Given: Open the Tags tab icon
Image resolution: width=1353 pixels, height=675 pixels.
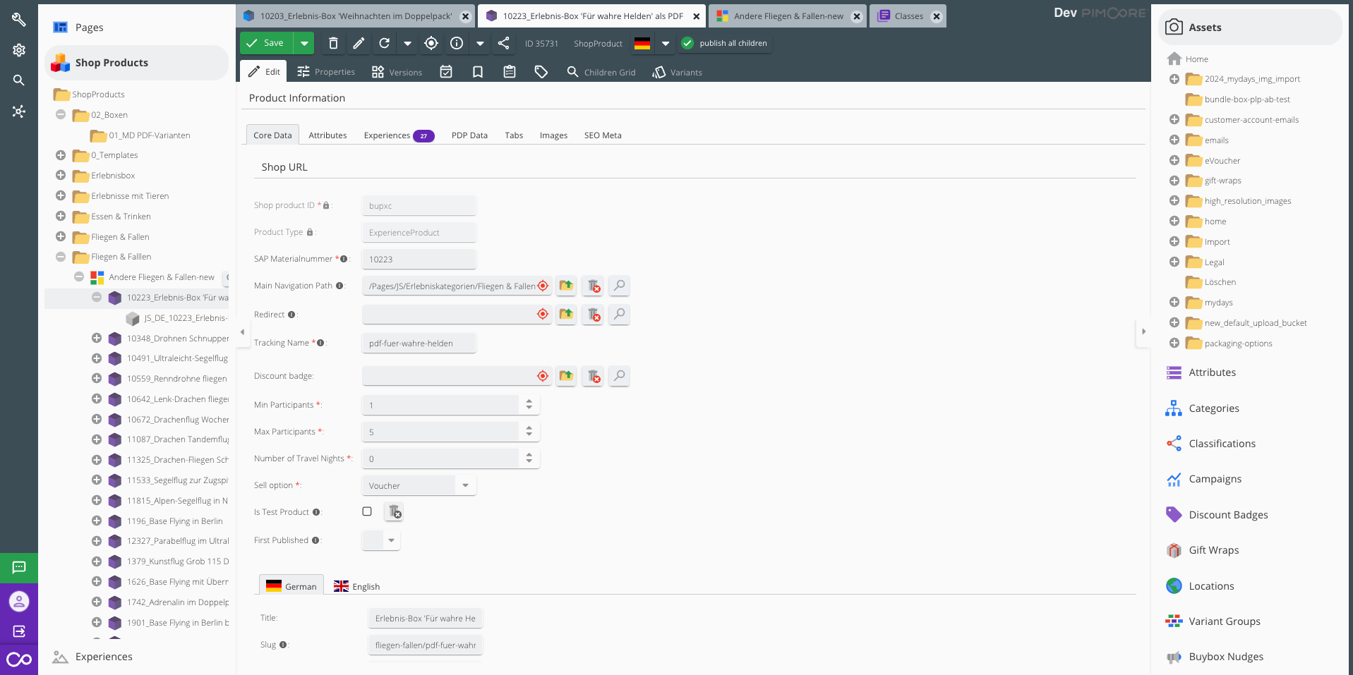Looking at the screenshot, I should tap(541, 72).
